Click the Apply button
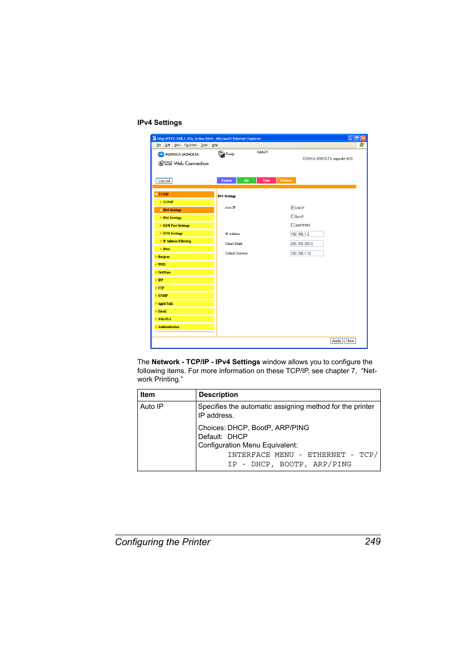This screenshot has width=473, height=669. 337,341
